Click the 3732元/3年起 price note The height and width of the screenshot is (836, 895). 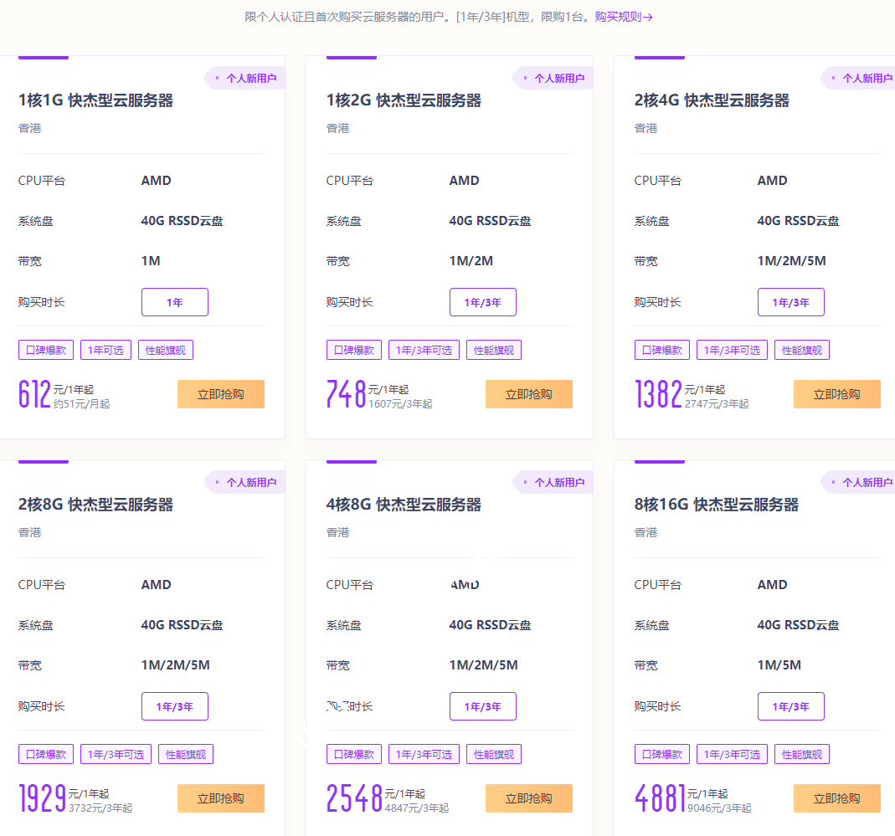pyautogui.click(x=100, y=808)
